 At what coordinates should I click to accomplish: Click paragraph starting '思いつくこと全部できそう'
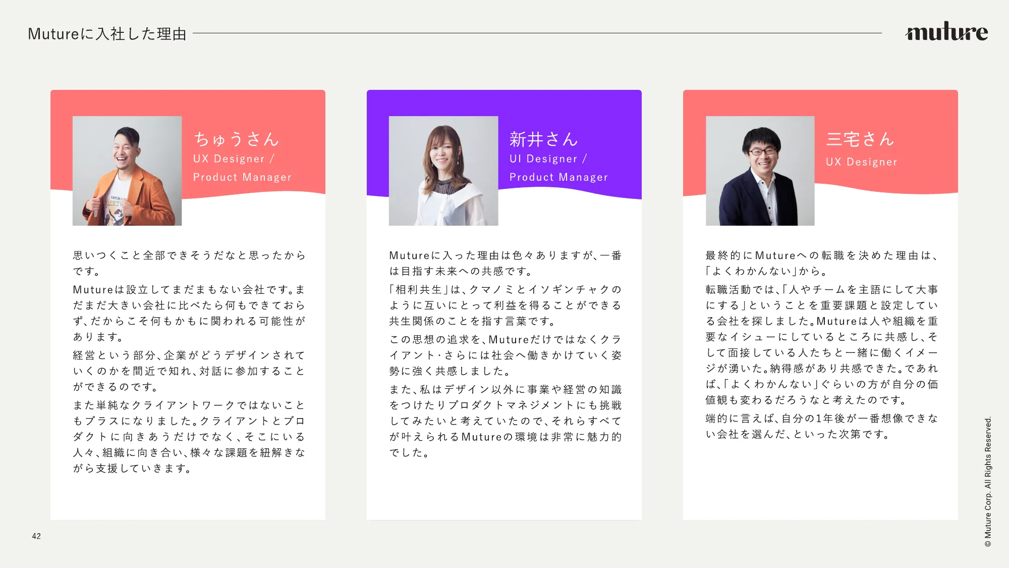tap(189, 263)
